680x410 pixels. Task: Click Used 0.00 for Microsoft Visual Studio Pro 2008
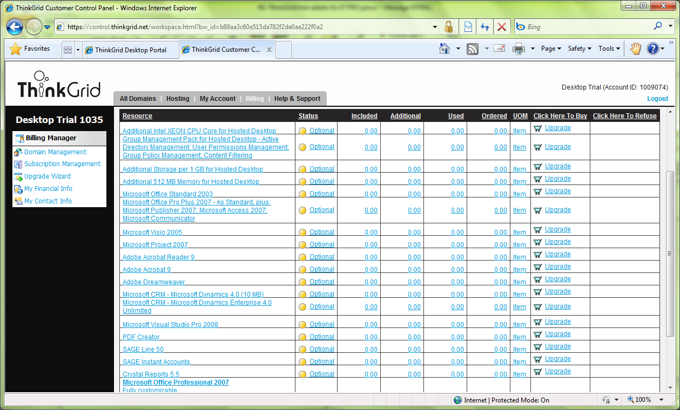(x=457, y=325)
